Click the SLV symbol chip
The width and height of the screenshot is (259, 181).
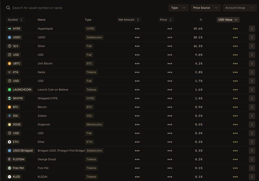[x=13, y=46]
